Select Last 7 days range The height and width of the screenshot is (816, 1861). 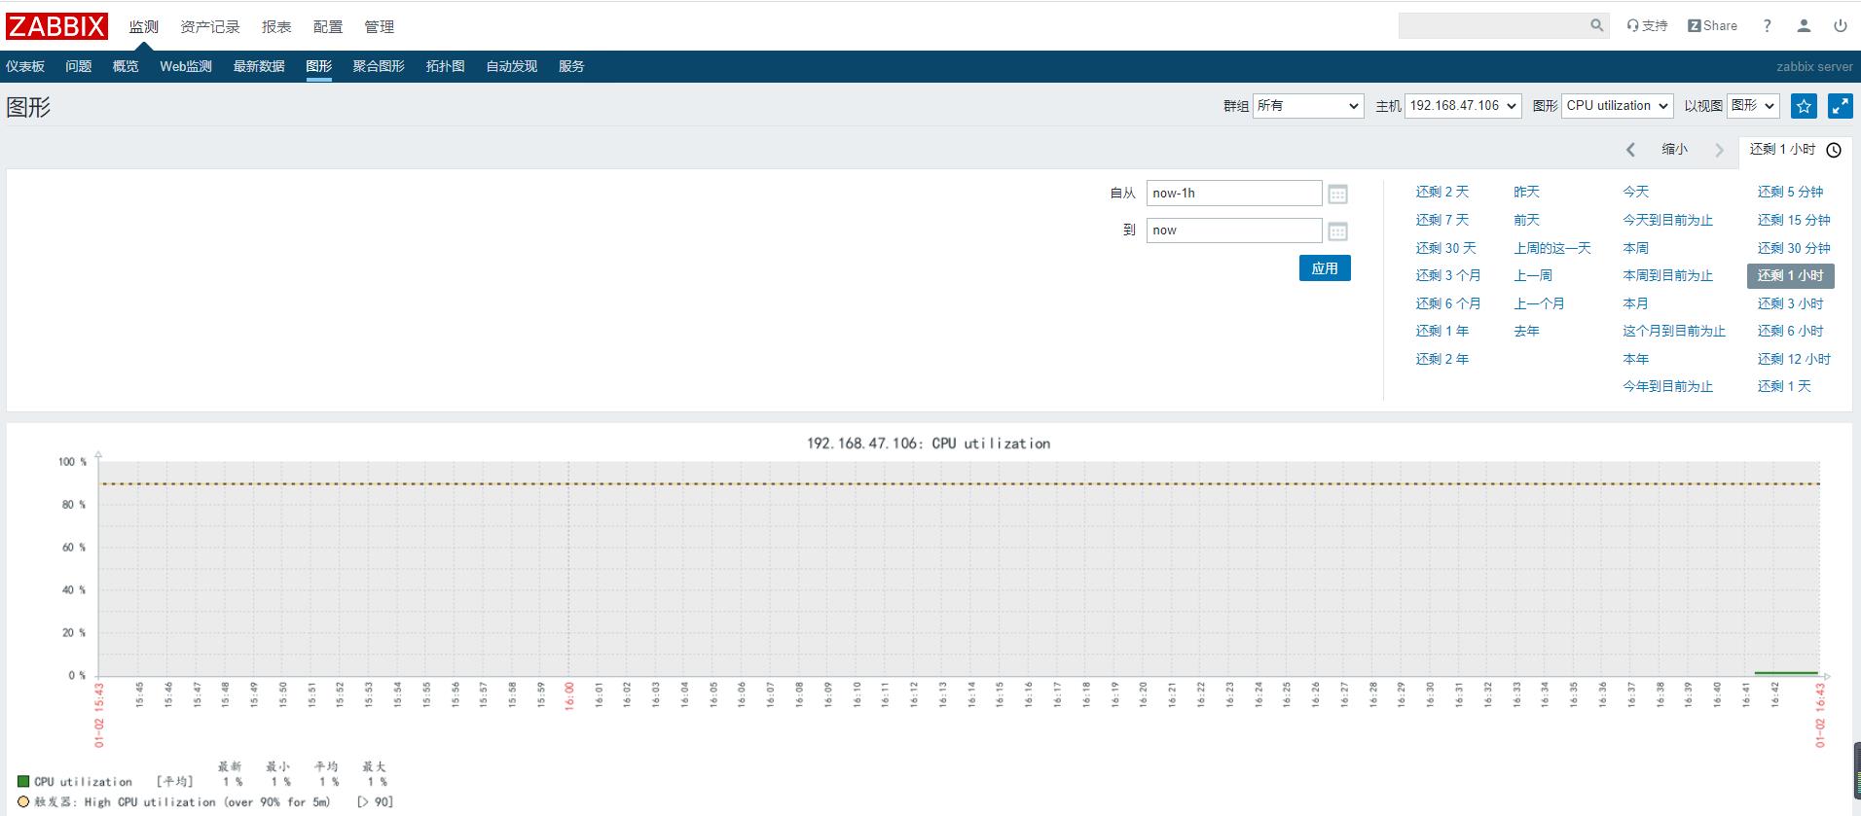[1442, 220]
